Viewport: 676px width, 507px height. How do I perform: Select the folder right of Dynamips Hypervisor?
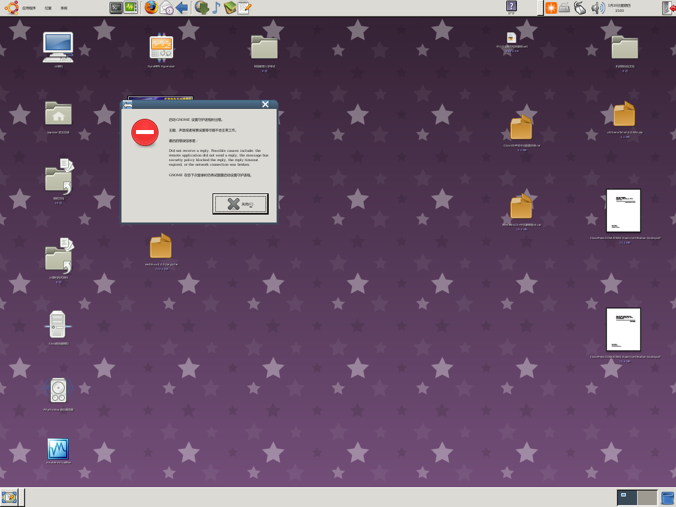[x=264, y=47]
